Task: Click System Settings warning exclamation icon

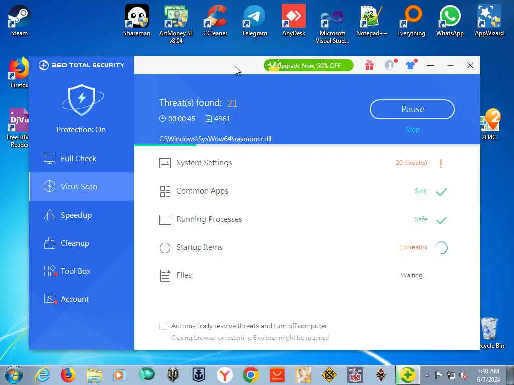Action: point(441,163)
